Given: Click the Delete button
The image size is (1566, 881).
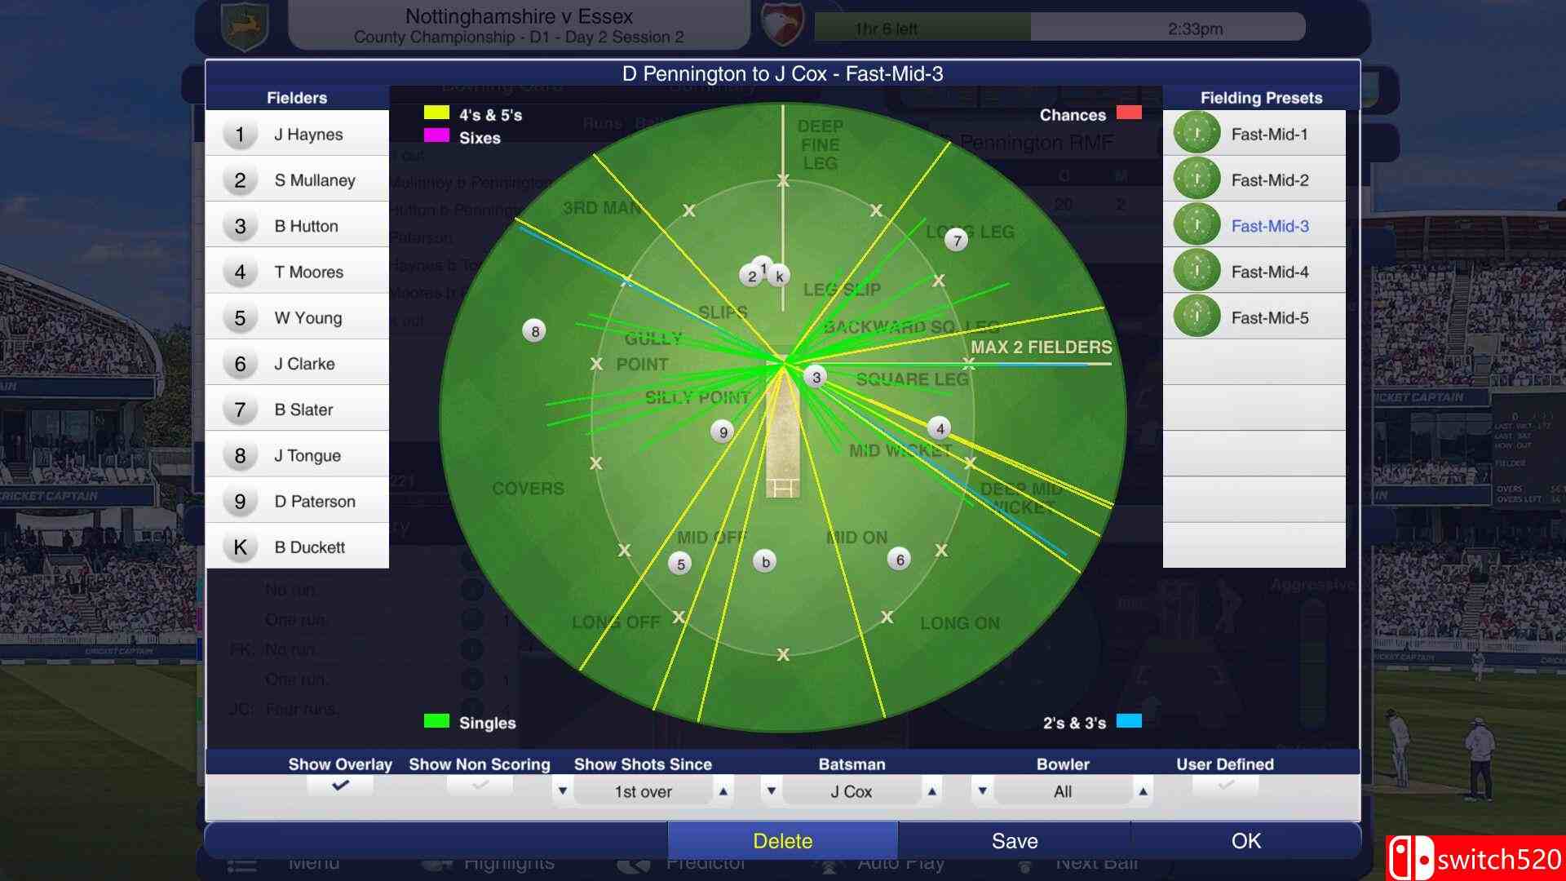Looking at the screenshot, I should click(782, 841).
